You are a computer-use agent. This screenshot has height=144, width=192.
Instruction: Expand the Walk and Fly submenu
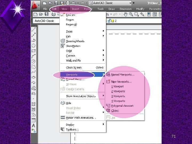point(83,61)
